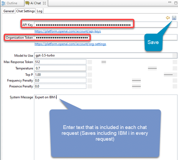
Task: Click the Max Response Token slider handle
Action: pos(104,62)
